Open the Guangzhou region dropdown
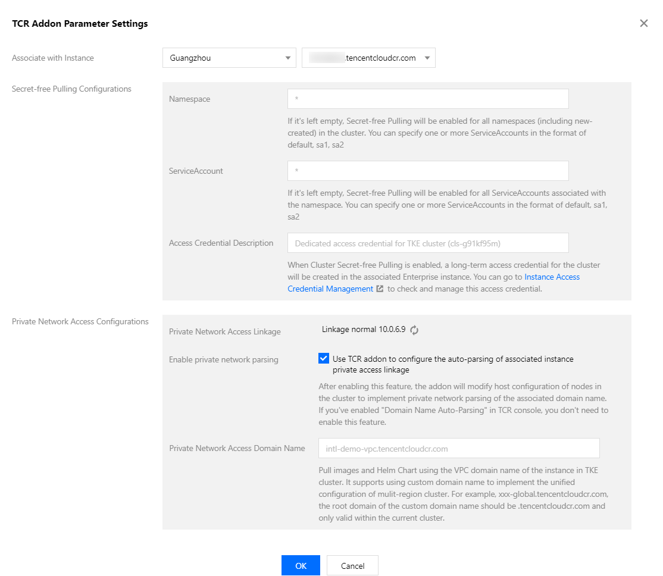This screenshot has height=576, width=663. [x=229, y=58]
